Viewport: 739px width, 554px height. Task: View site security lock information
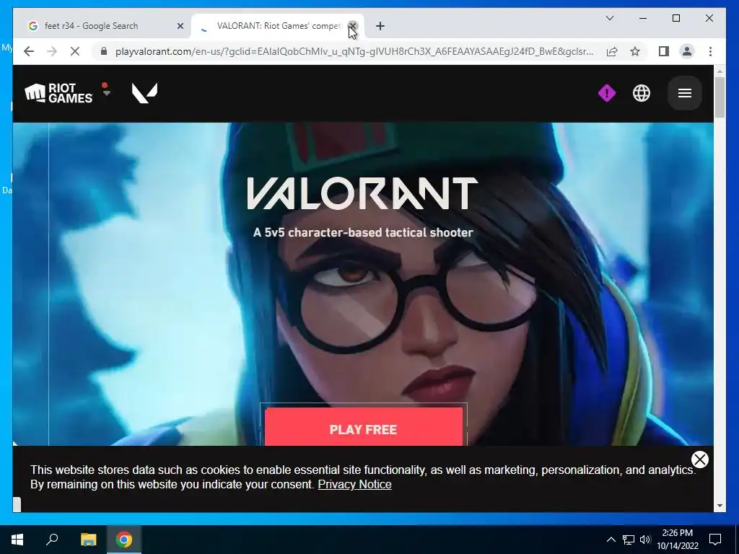[104, 51]
